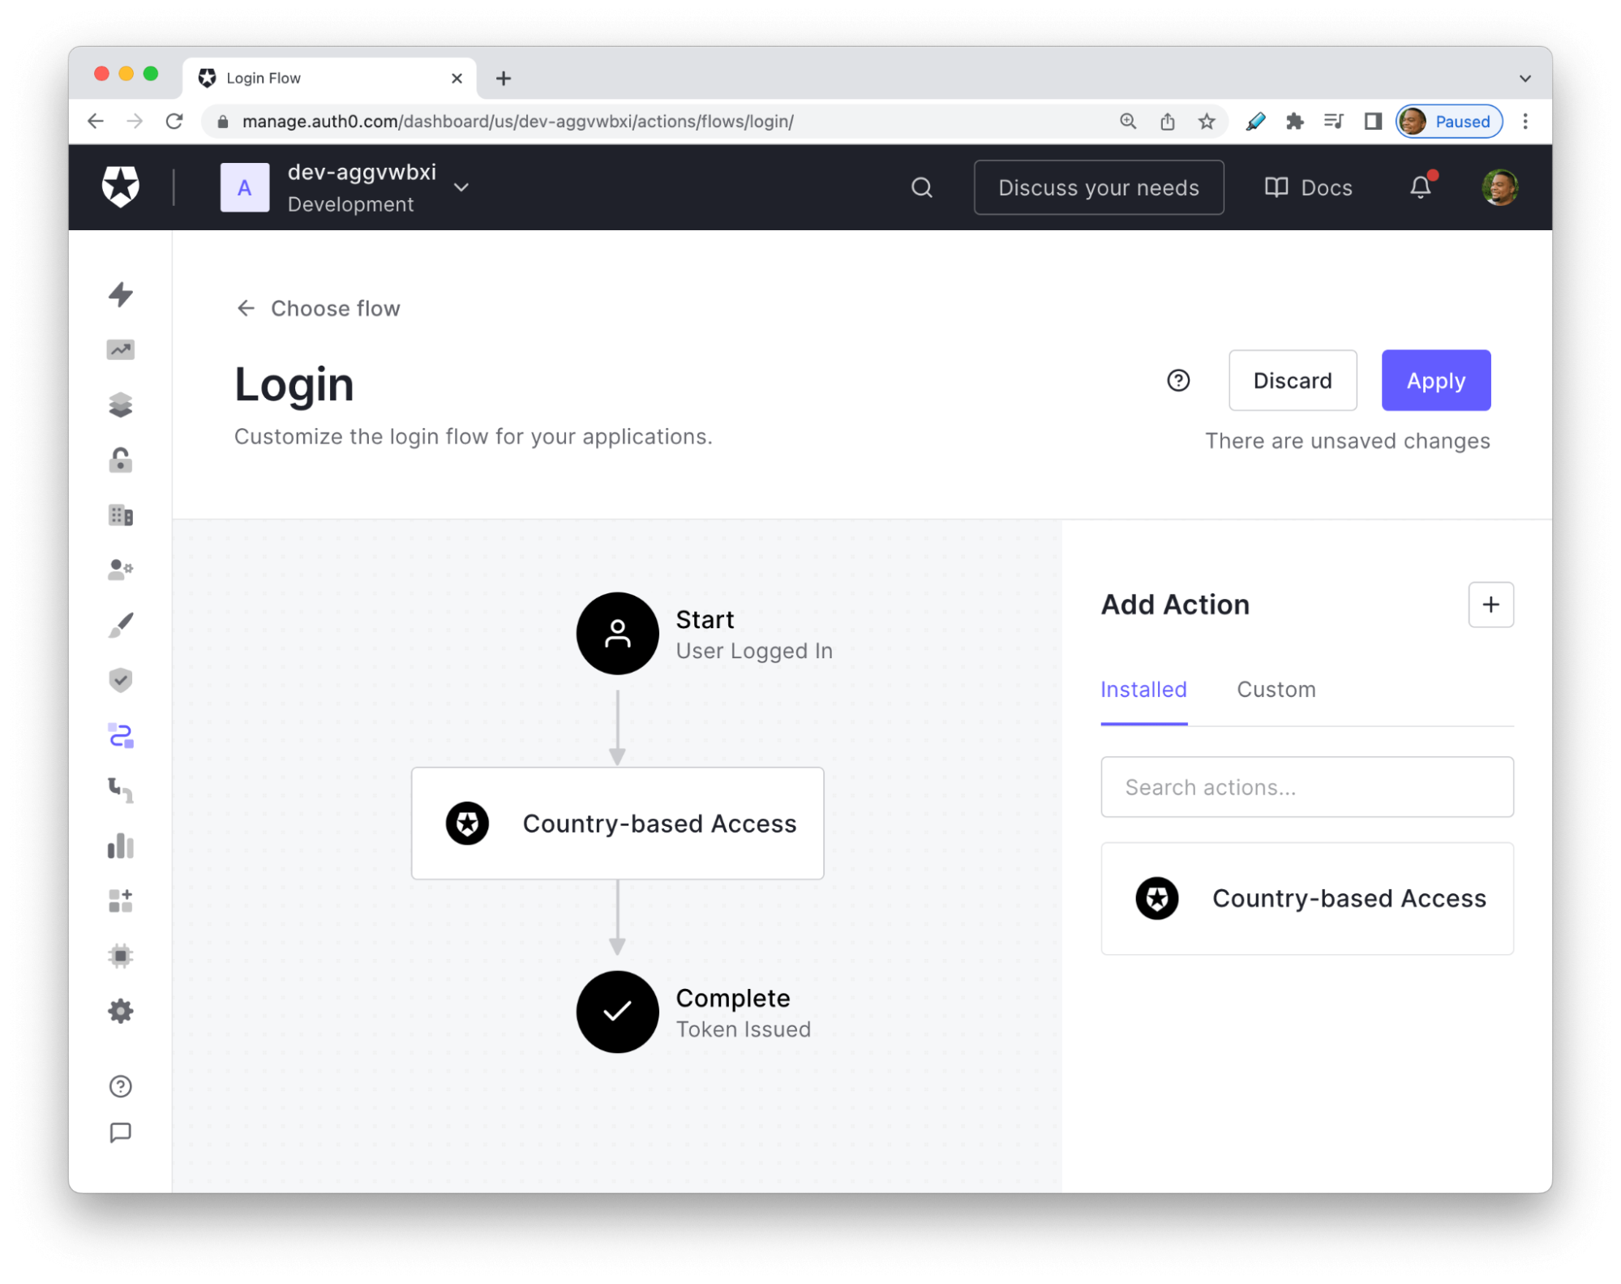This screenshot has height=1284, width=1621.
Task: Click the search magnifier icon
Action: pos(922,186)
